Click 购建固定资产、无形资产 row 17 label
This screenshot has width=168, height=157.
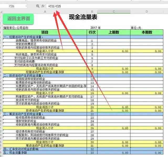pos(45,96)
